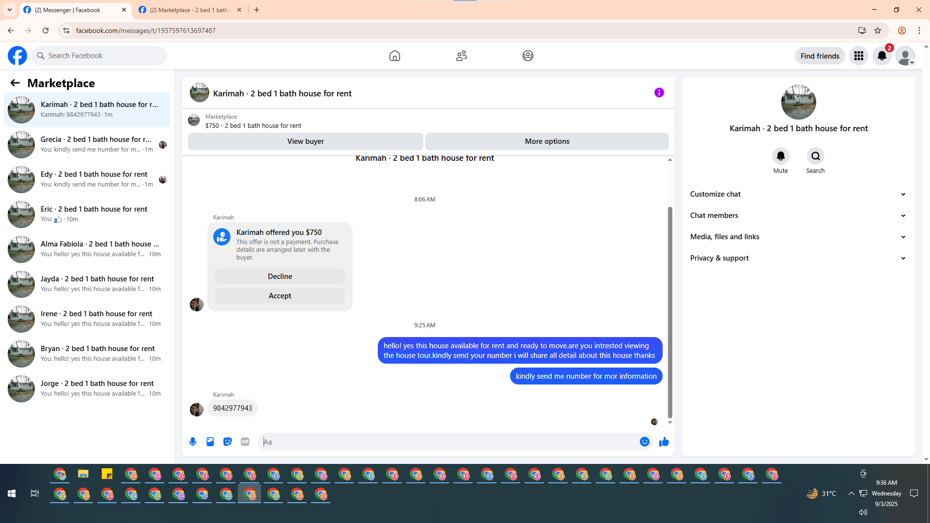This screenshot has width=930, height=523.
Task: Click the browser address bar URL
Action: [x=146, y=31]
